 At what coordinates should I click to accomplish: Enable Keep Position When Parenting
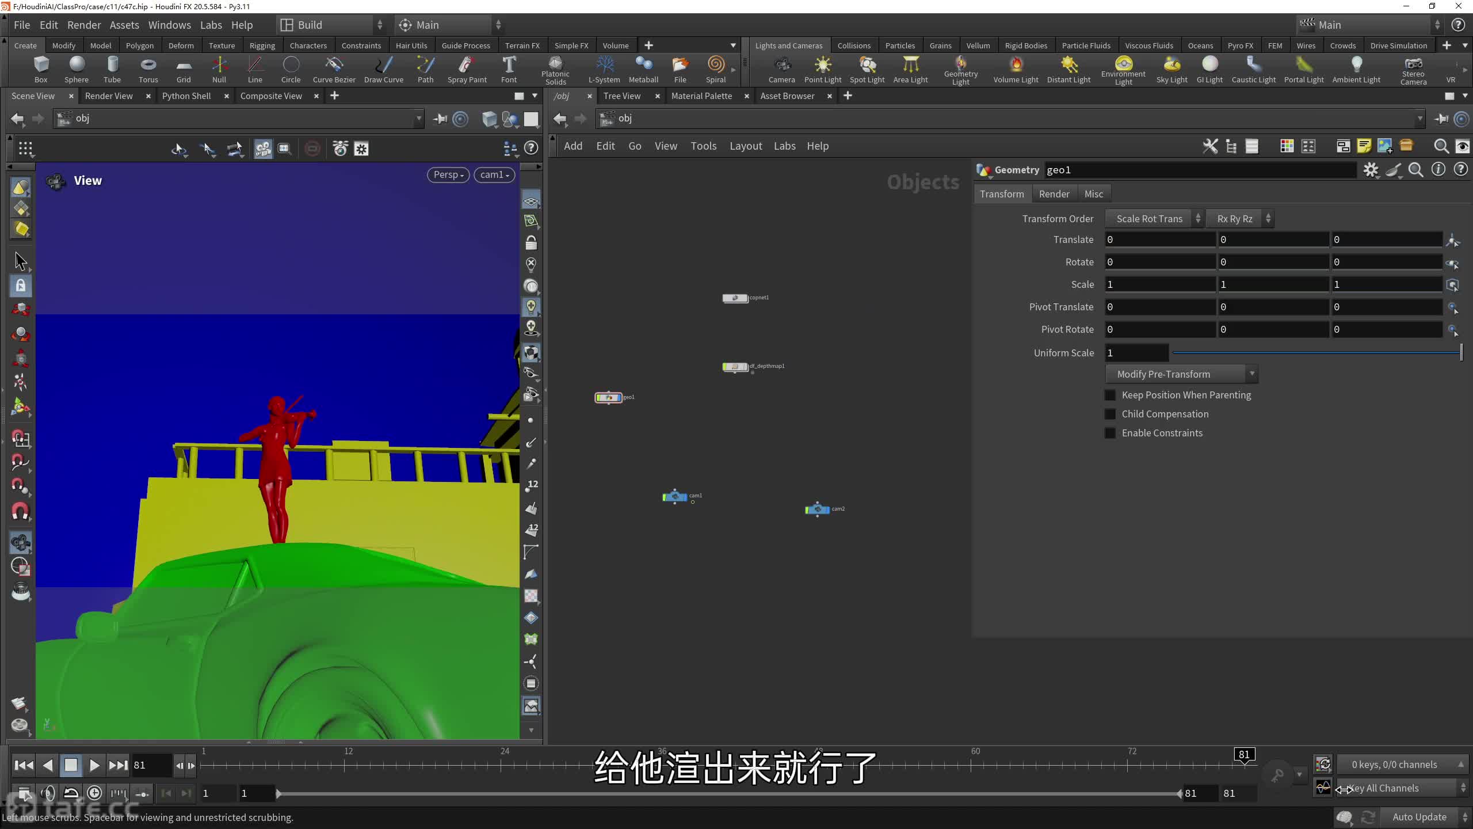pyautogui.click(x=1111, y=395)
